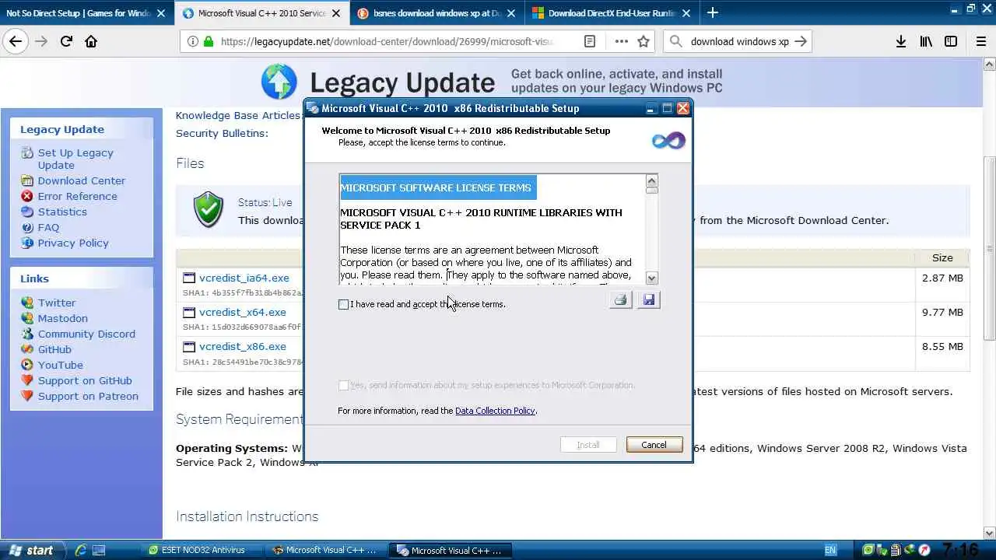
Task: Click Show Desktop quick launch icon
Action: (99, 550)
